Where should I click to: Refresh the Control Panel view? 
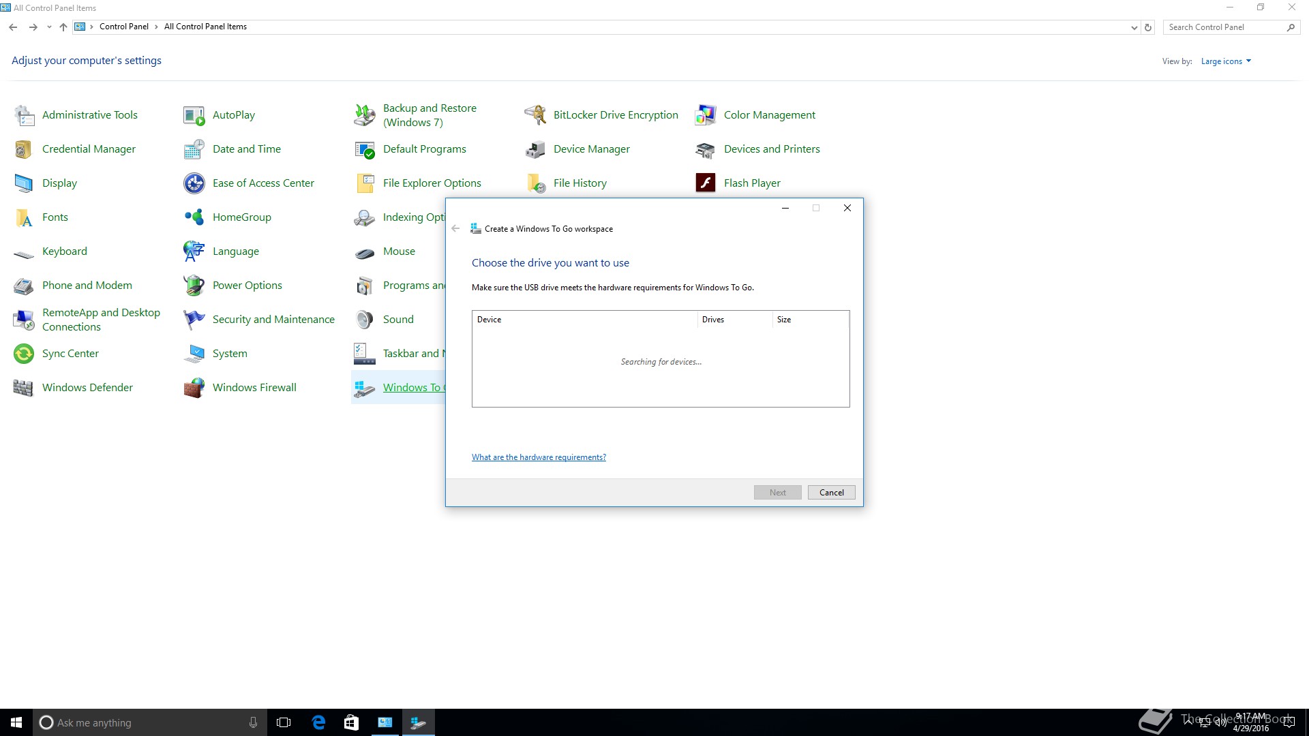click(x=1148, y=27)
